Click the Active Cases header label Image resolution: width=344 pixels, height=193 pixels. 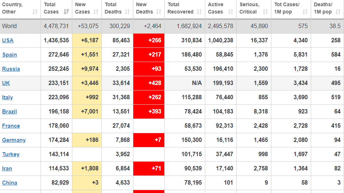click(215, 8)
